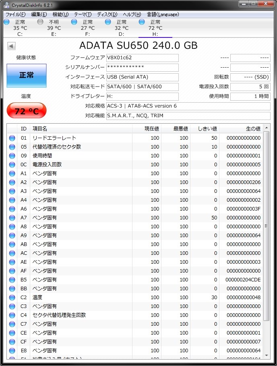Click the USB (Serial ATA) interface field
The width and height of the screenshot is (277, 366).
[143, 77]
